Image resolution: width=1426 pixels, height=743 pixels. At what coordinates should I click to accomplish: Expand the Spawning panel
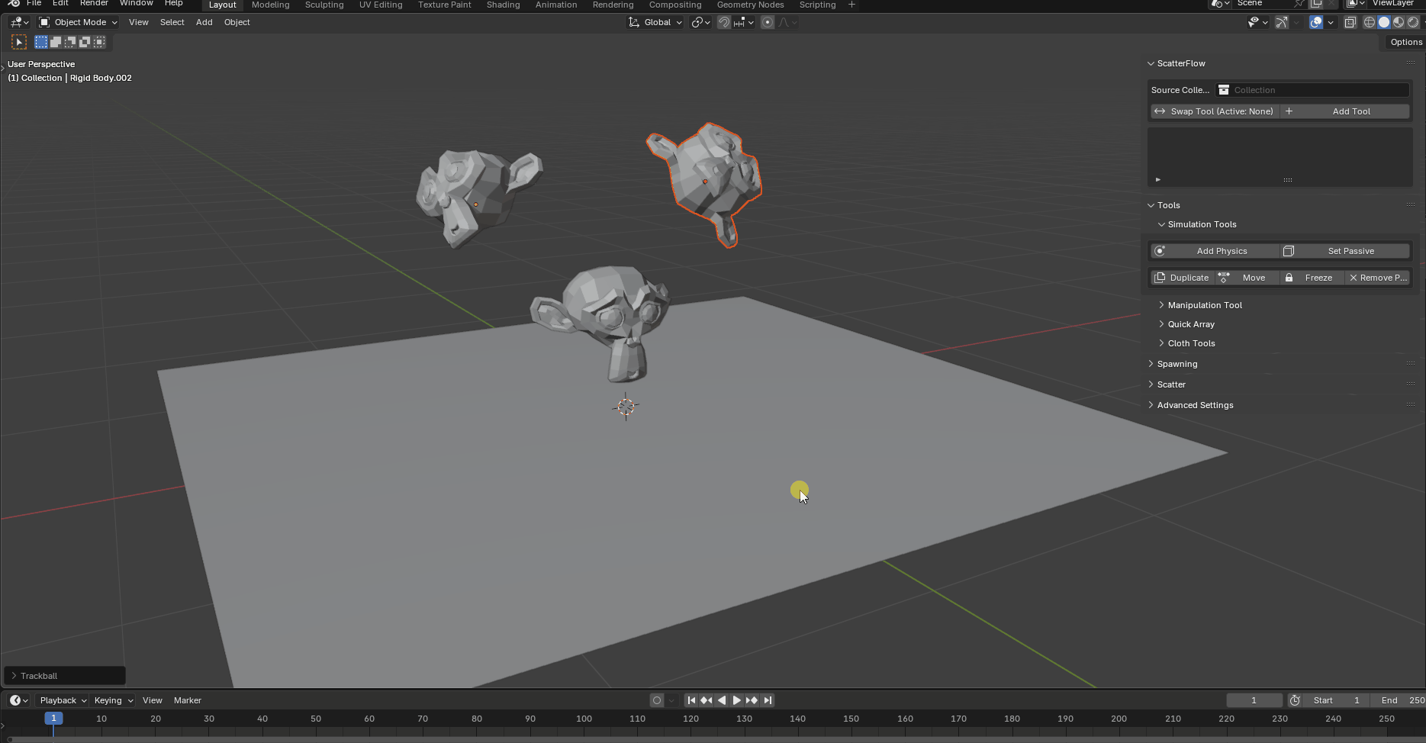[1177, 364]
